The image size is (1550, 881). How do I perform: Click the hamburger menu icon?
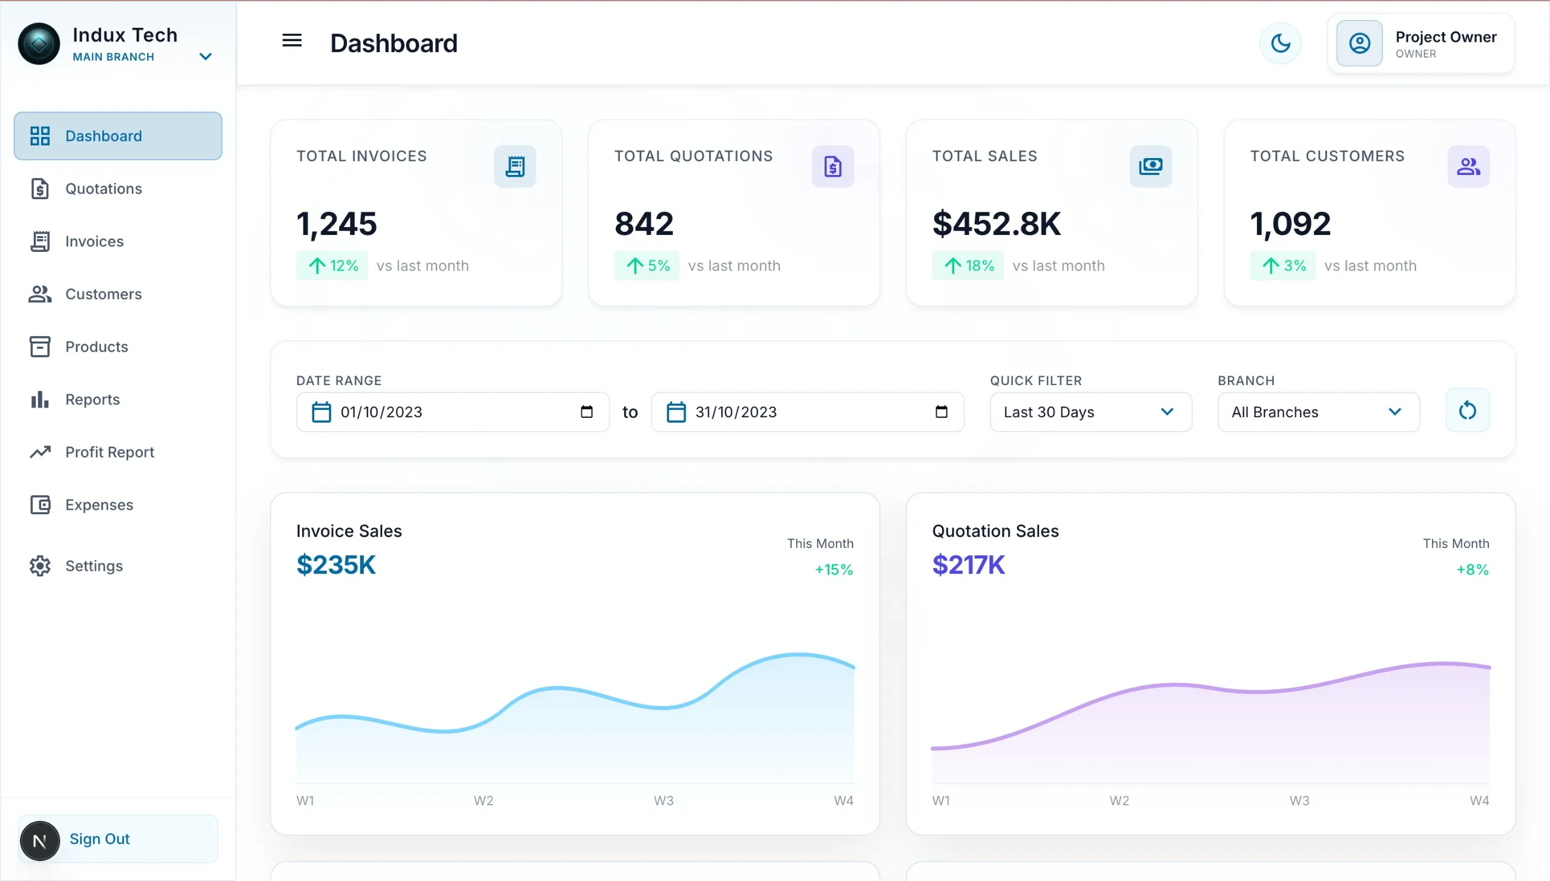click(292, 41)
